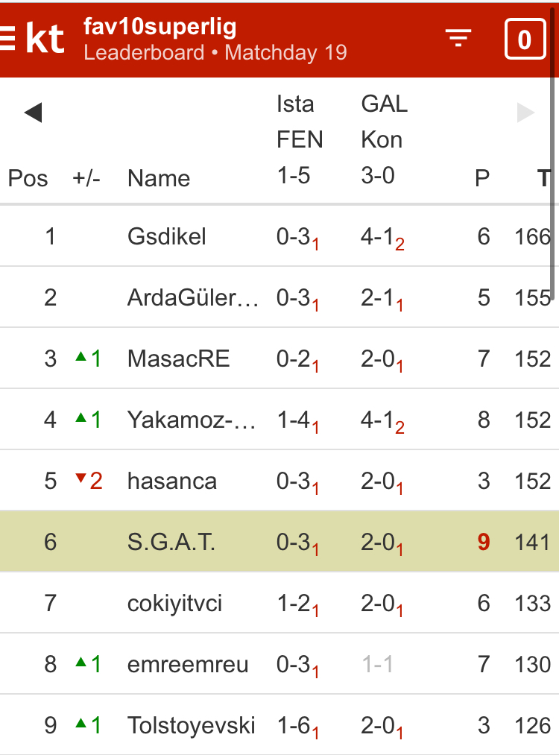Sort by the Name column header
Viewport: 559px width, 755px height.
tap(159, 178)
